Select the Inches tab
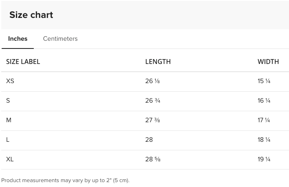 (x=18, y=39)
